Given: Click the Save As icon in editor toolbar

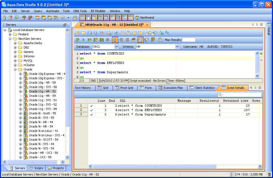Looking at the screenshot, I should tap(96, 33).
